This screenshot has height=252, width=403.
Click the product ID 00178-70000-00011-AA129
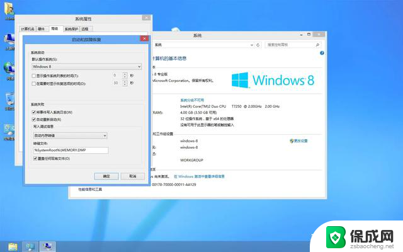point(174,185)
